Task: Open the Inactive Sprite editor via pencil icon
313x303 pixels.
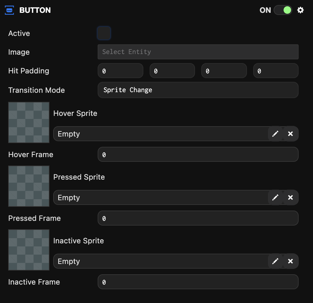Action: pyautogui.click(x=275, y=261)
